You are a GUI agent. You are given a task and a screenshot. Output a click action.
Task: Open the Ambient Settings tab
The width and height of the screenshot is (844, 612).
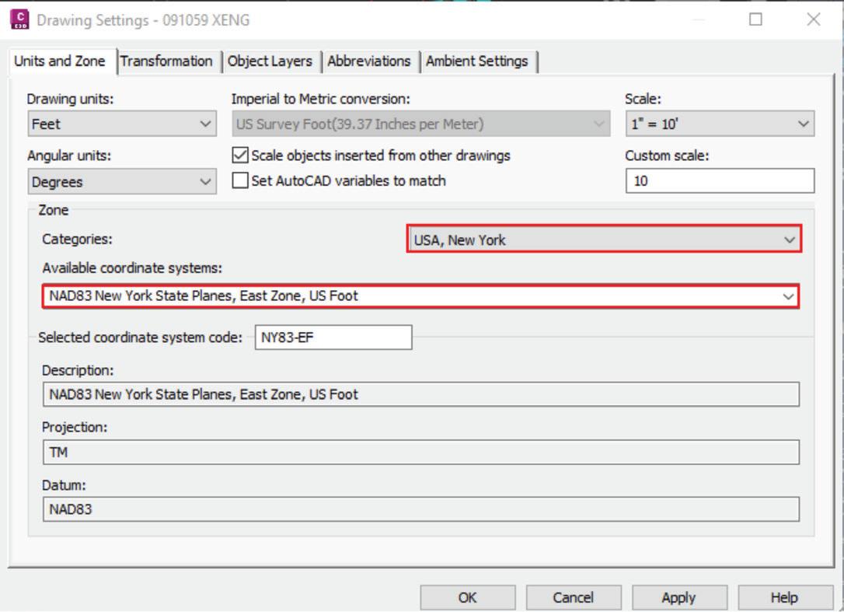point(477,61)
